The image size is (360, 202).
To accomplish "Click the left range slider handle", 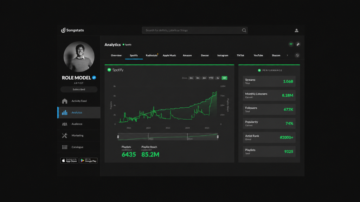I will coord(118,137).
